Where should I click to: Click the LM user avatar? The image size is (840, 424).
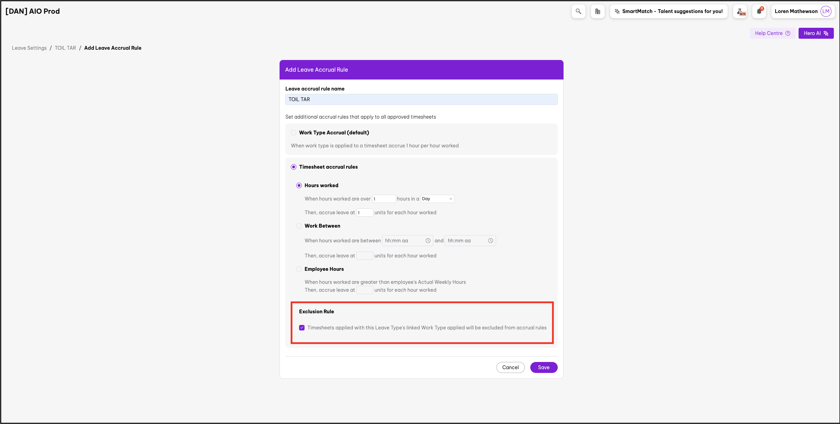click(826, 11)
